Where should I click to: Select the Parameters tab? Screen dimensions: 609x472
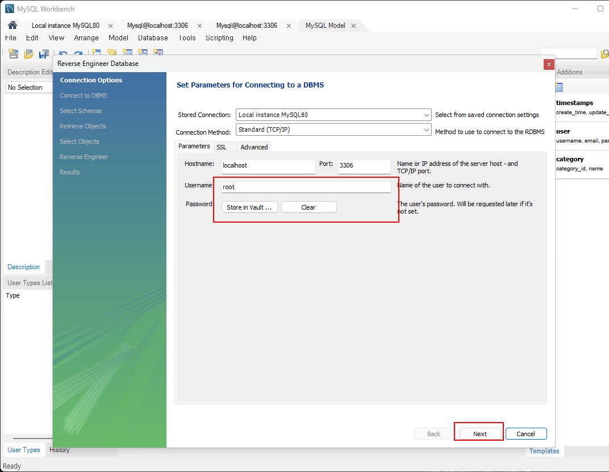pyautogui.click(x=194, y=146)
